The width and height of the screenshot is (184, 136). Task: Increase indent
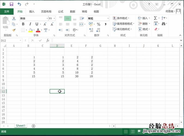click(x=68, y=30)
